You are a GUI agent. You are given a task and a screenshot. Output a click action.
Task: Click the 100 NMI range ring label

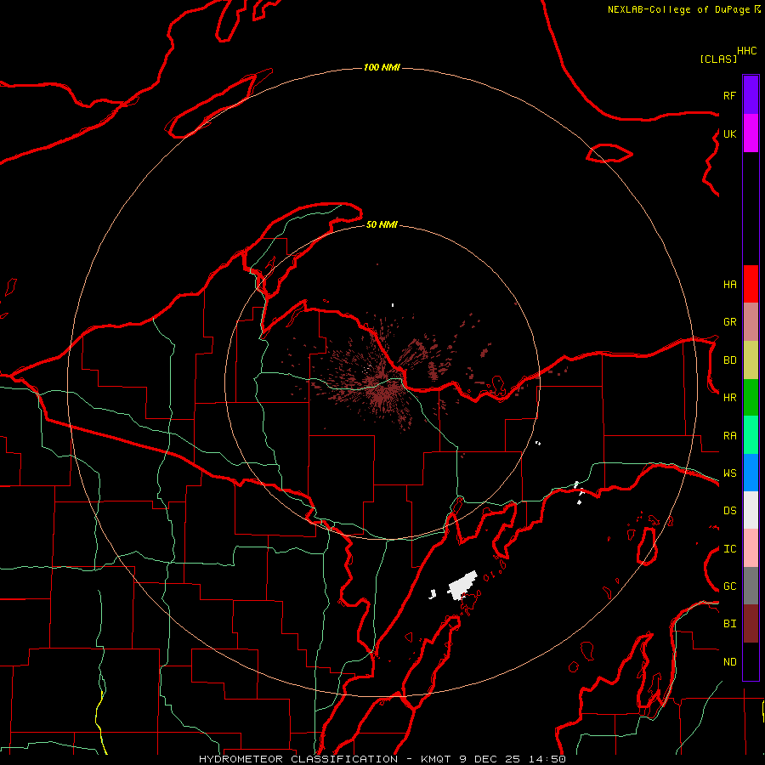point(382,67)
